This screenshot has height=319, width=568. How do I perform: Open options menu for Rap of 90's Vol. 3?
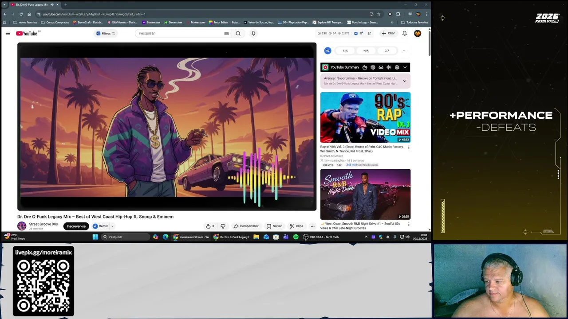click(409, 147)
